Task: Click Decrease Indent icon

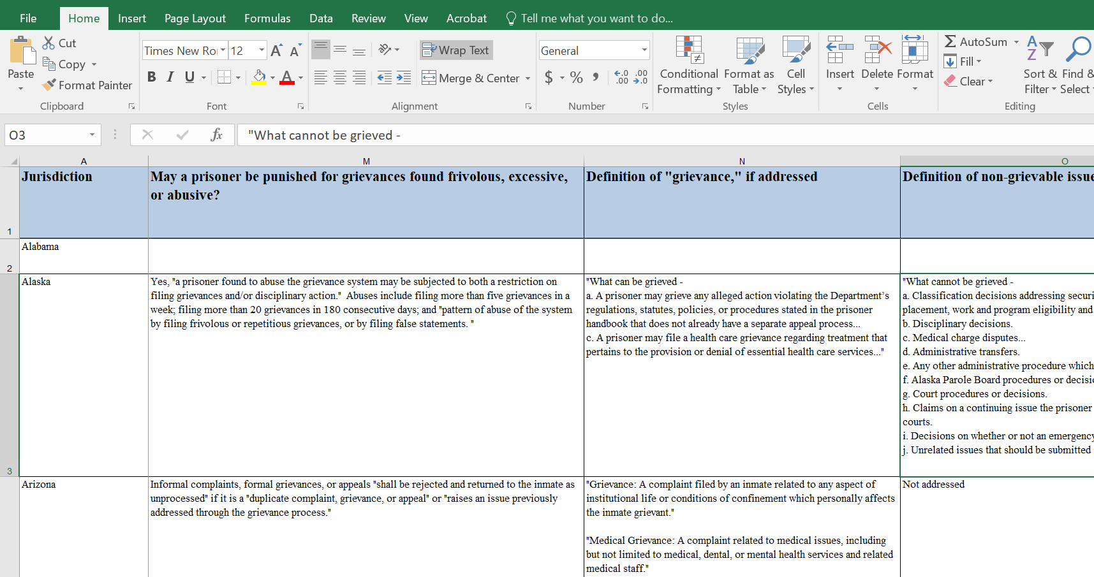Action: pyautogui.click(x=384, y=78)
